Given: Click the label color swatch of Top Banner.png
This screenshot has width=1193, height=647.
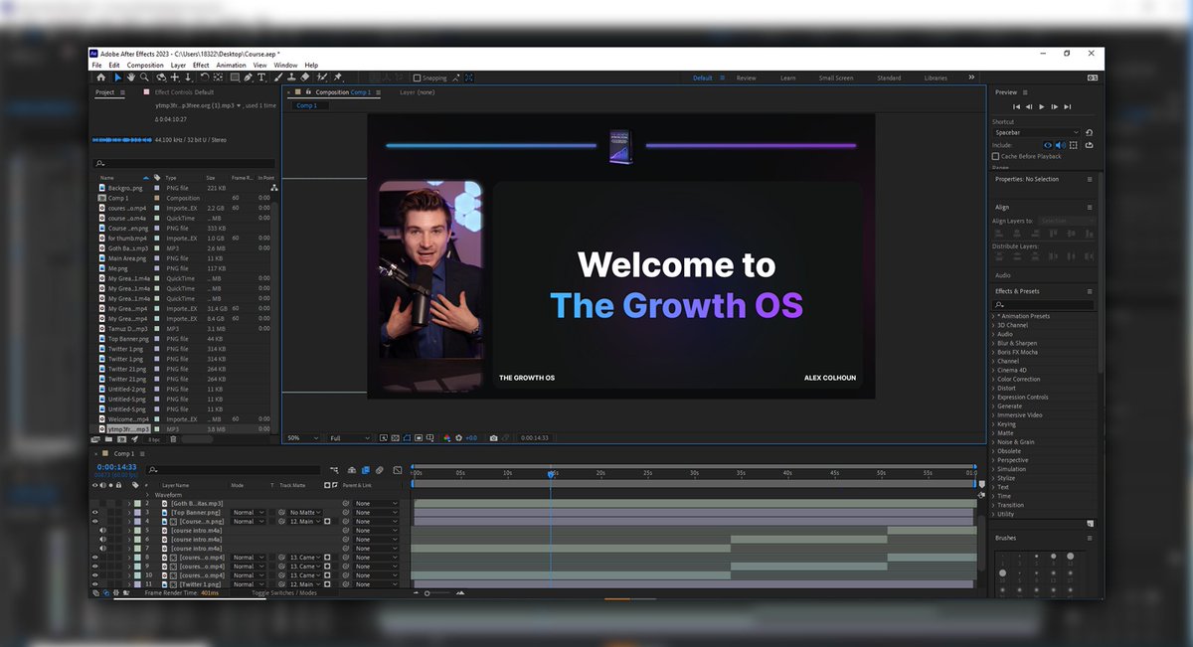Looking at the screenshot, I should point(137,513).
